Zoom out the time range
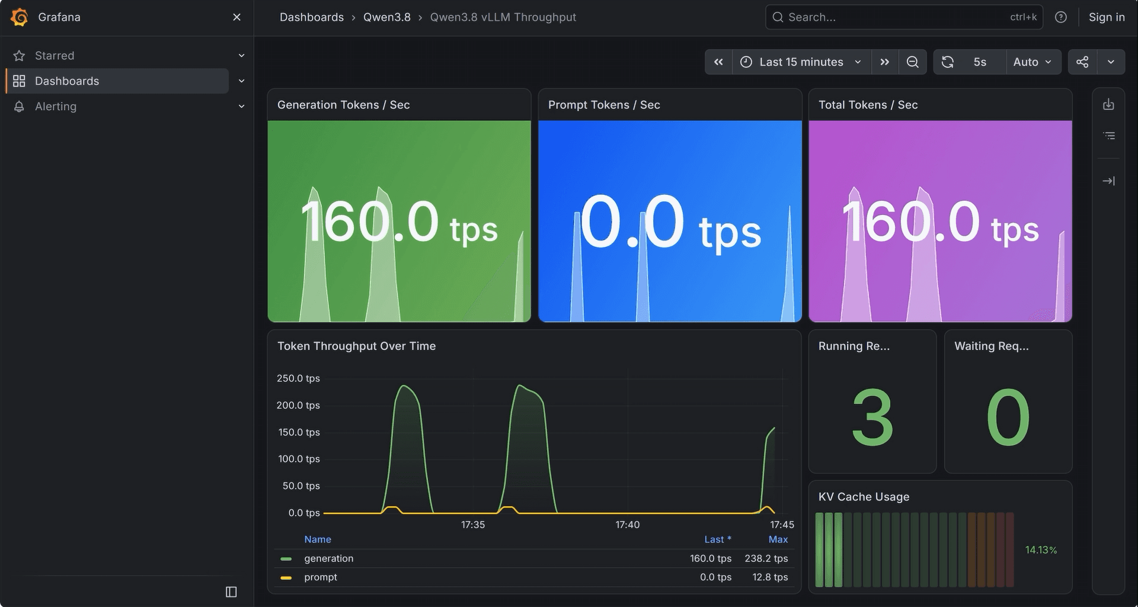Image resolution: width=1138 pixels, height=607 pixels. coord(913,62)
